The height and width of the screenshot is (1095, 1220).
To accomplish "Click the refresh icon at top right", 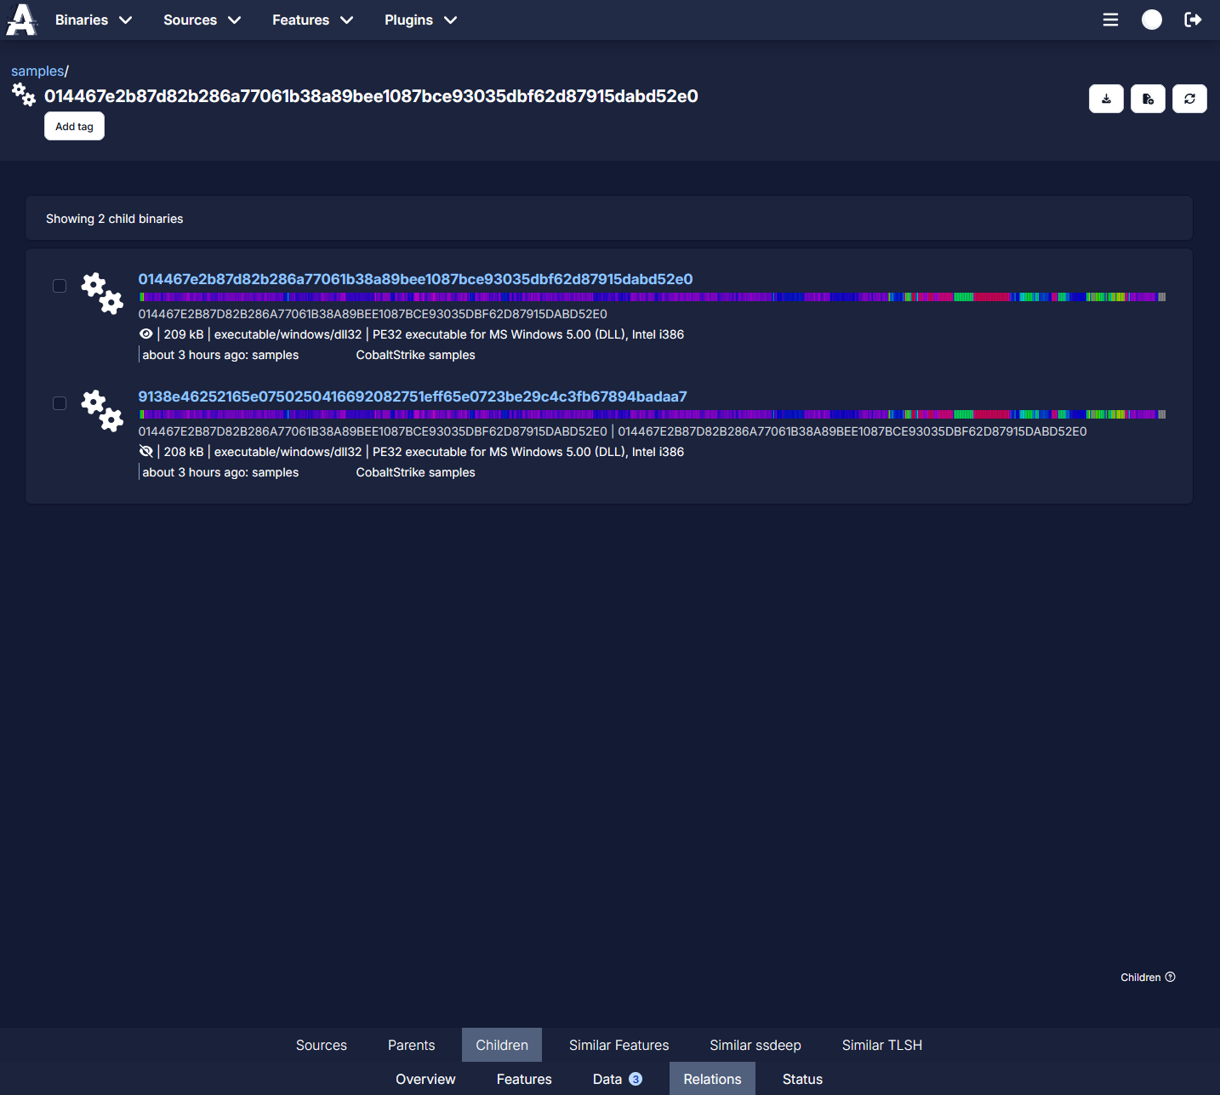I will tap(1189, 99).
